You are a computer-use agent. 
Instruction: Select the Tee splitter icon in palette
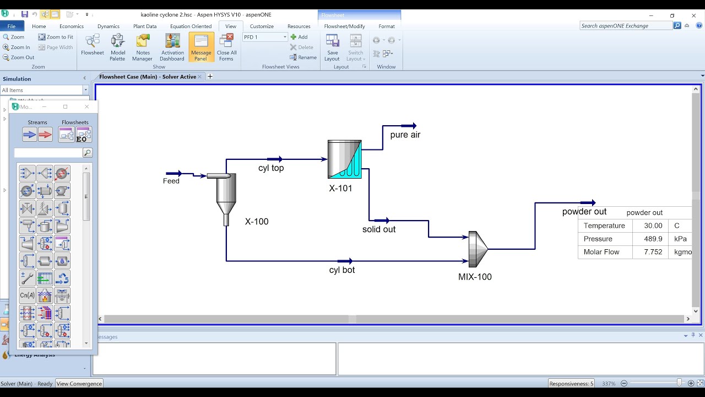click(45, 174)
